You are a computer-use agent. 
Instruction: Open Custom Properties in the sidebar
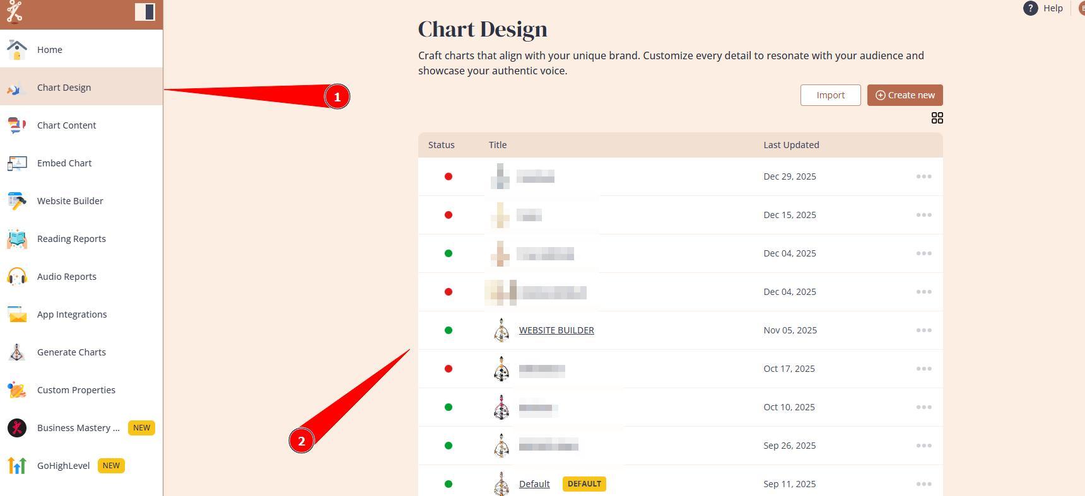coord(76,390)
